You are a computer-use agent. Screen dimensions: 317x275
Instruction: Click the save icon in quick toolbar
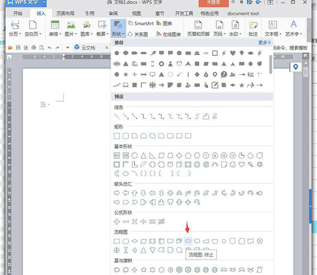(18, 48)
